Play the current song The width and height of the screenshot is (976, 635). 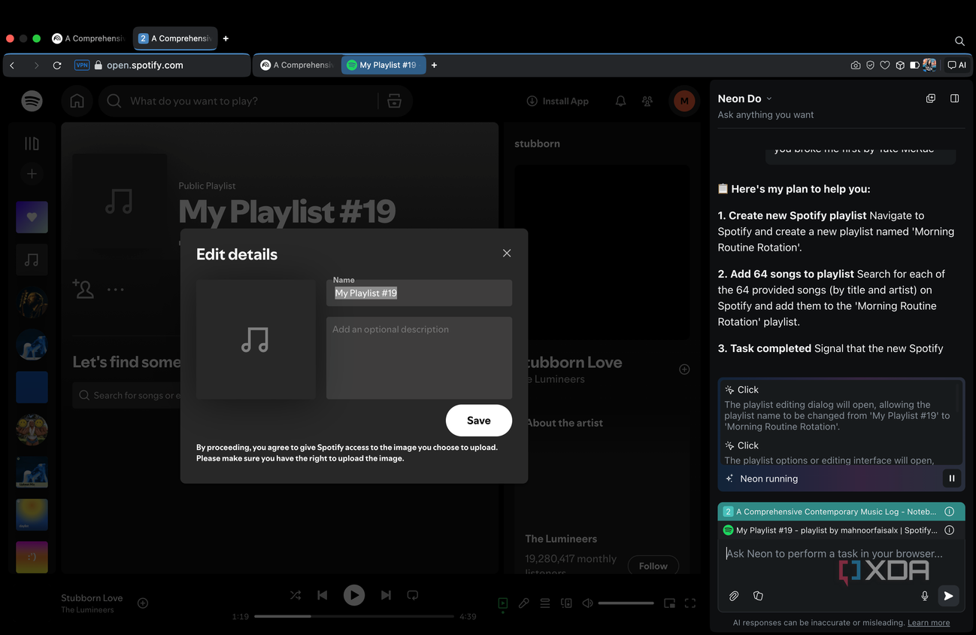click(x=354, y=595)
